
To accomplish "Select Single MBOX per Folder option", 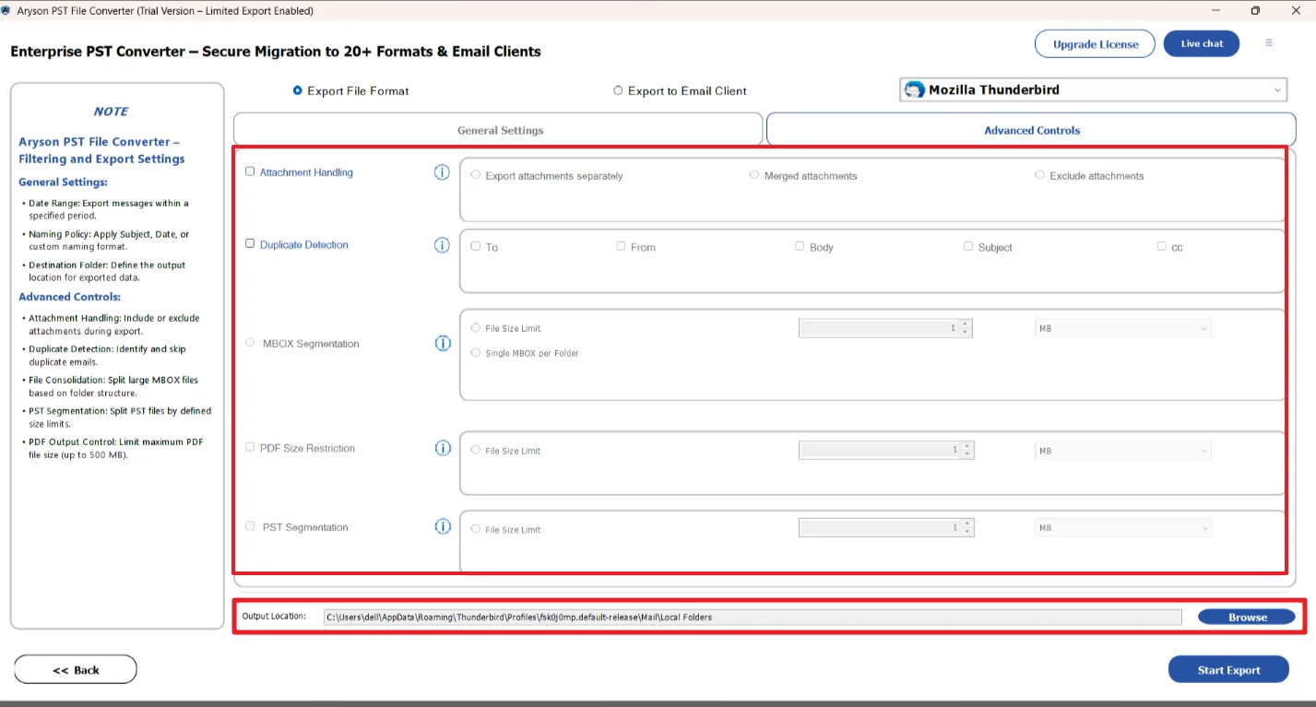I will coord(476,352).
